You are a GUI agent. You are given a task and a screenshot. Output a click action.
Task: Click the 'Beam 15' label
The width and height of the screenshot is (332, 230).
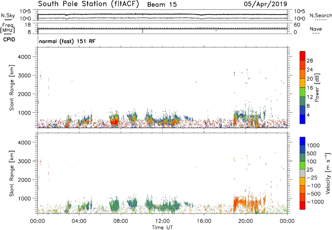tap(162, 5)
